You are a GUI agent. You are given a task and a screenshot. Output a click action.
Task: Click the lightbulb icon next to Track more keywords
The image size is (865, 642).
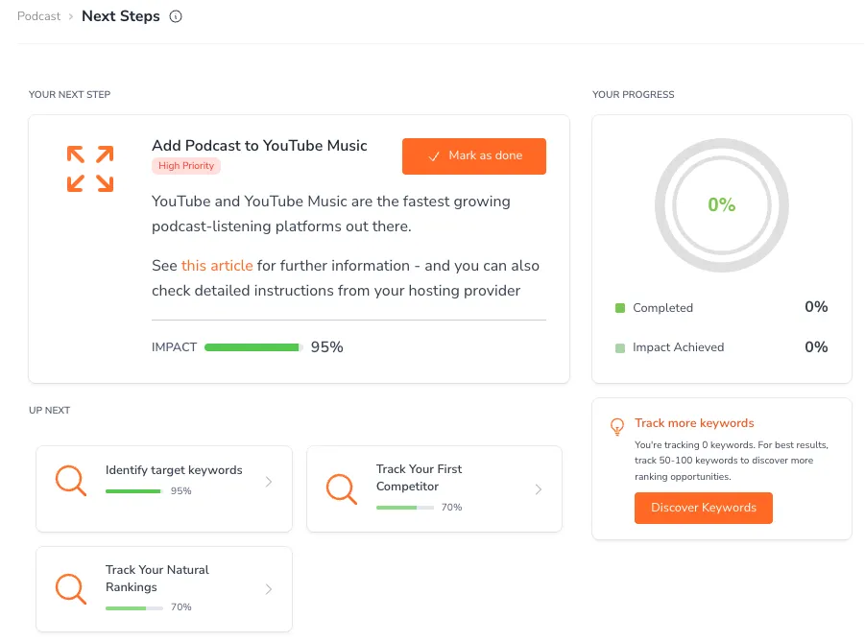[x=616, y=427]
